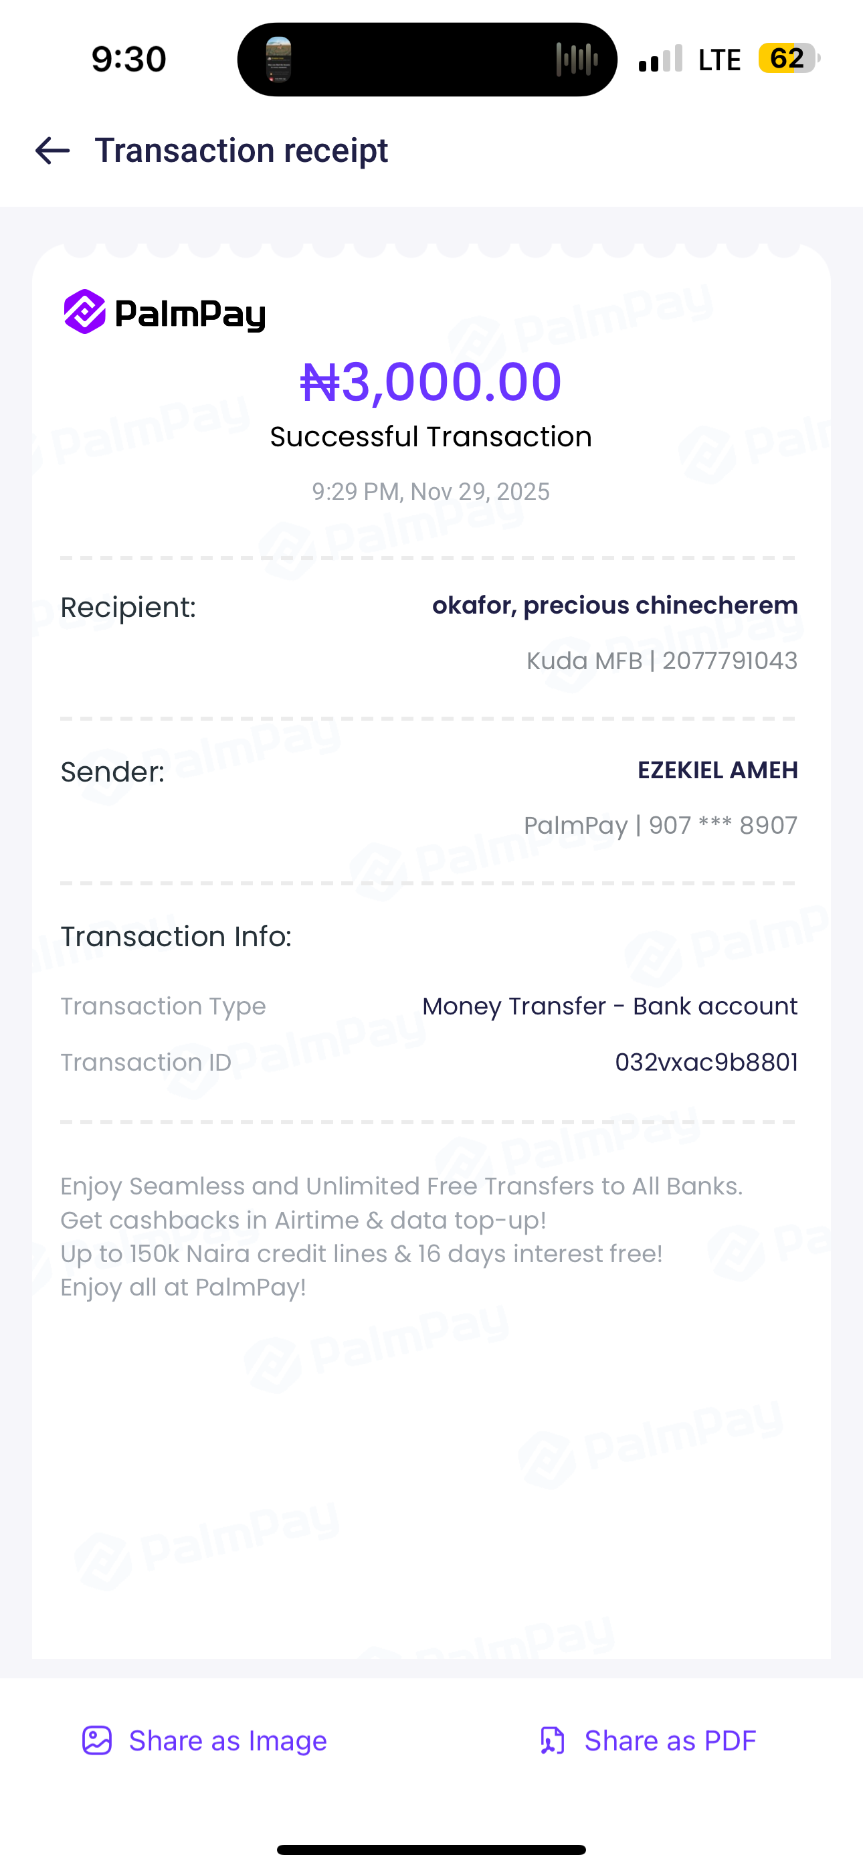
Task: Tap the back arrow icon
Action: coord(52,151)
